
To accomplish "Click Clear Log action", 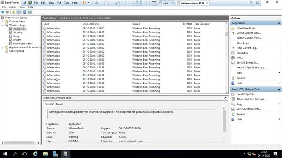I will pos(243,43).
